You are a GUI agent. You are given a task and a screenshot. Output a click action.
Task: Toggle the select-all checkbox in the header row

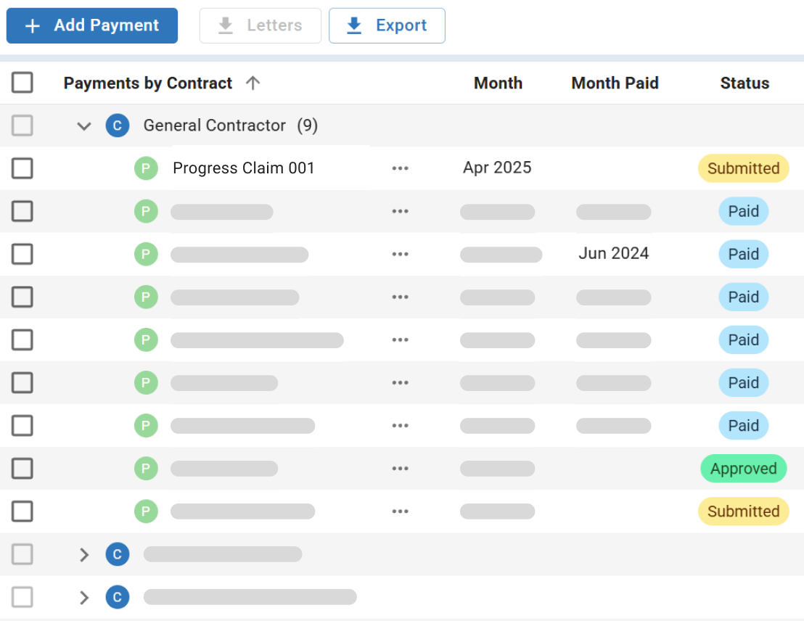coord(22,83)
